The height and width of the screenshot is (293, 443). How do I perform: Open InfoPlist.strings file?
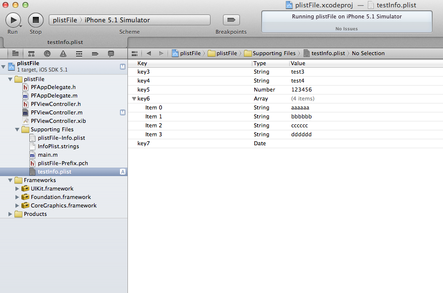pyautogui.click(x=58, y=146)
